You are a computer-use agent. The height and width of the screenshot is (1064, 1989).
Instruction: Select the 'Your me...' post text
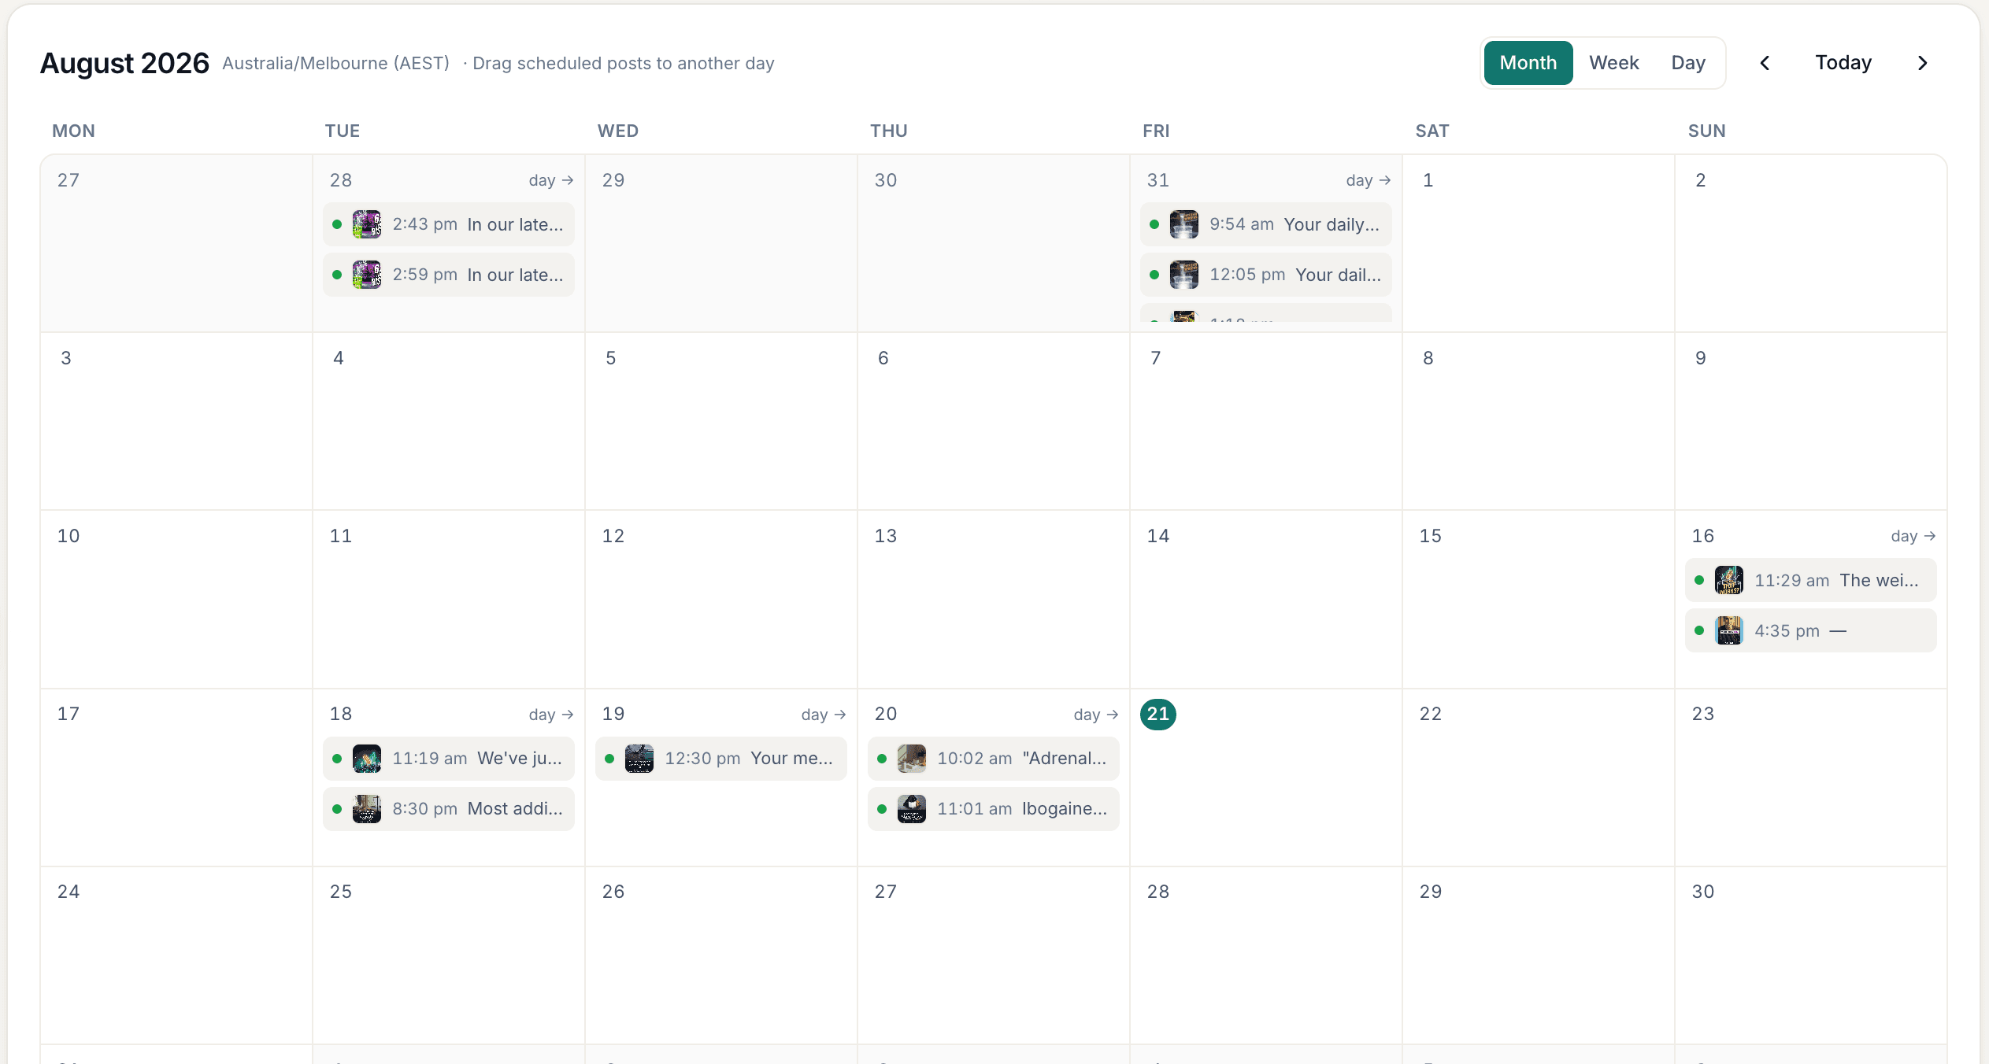pos(791,759)
